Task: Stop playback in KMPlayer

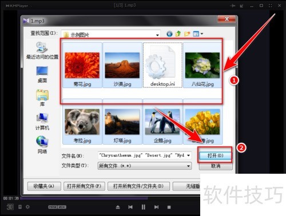Action: click(x=169, y=207)
